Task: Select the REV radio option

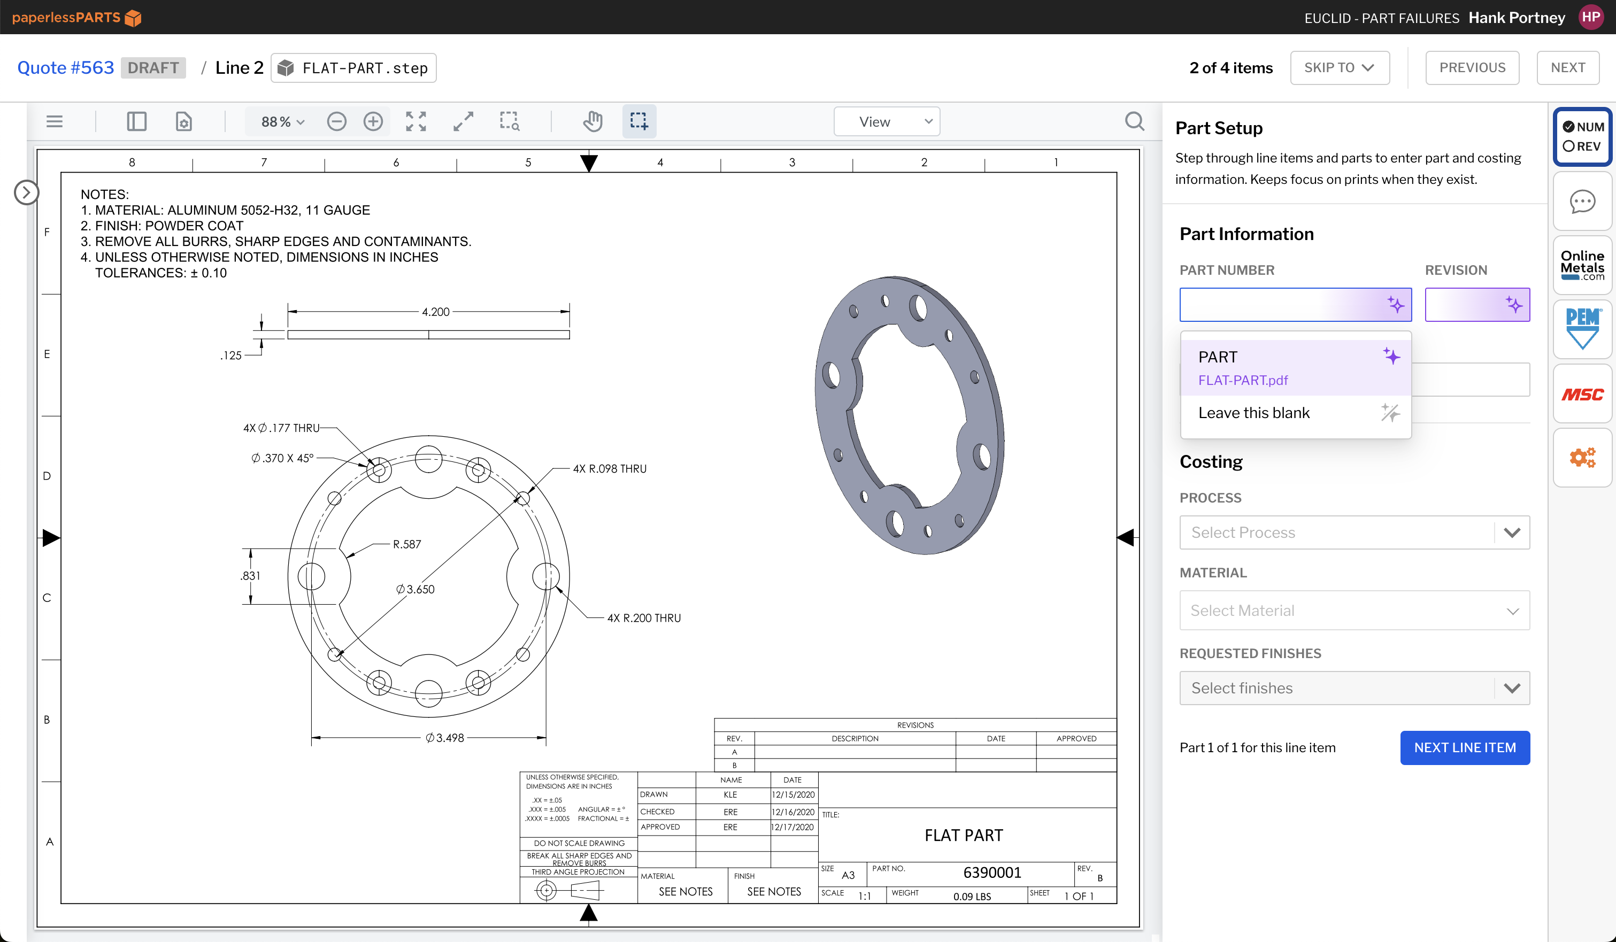Action: [x=1582, y=146]
